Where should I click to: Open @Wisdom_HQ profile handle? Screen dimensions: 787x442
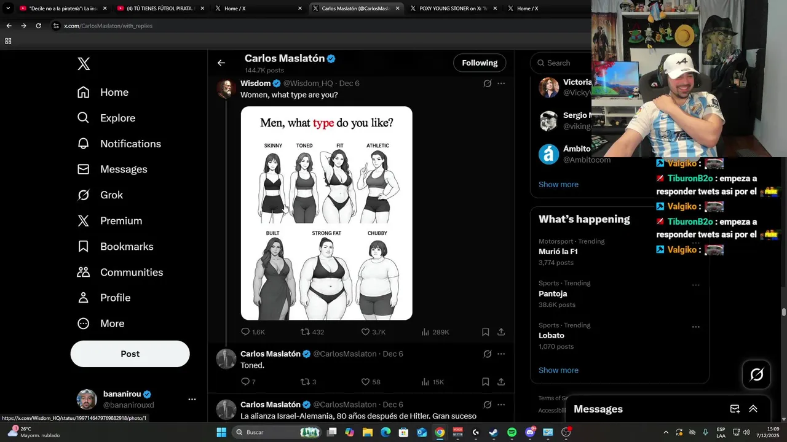(x=308, y=83)
